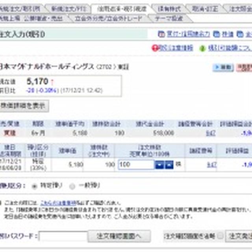Viewport: 252px width, 252px height.
Task: Click the 注文確認画面へ button
Action: [119, 236]
